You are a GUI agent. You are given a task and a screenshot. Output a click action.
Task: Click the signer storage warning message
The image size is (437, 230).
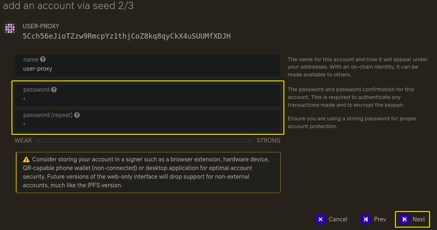coord(148,172)
